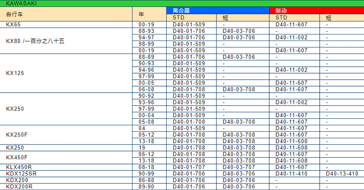
Task: Select year range 89-90
Action: 147,187
